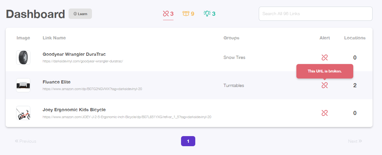Open the out-of-stock box alerts tab showing 9
Image resolution: width=382 pixels, height=155 pixels.
coord(188,14)
